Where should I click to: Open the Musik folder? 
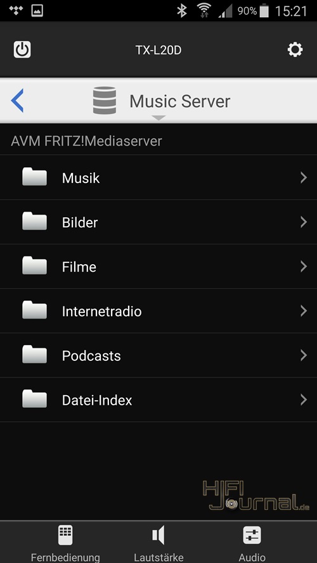(x=158, y=178)
